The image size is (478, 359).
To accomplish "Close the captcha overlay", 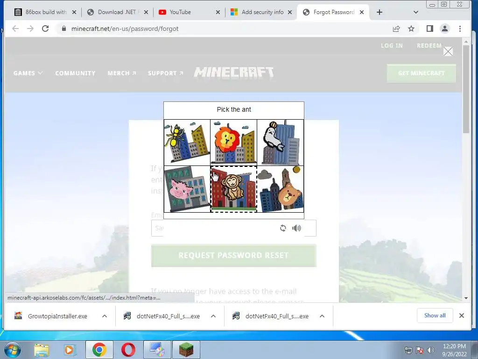I will (x=448, y=51).
